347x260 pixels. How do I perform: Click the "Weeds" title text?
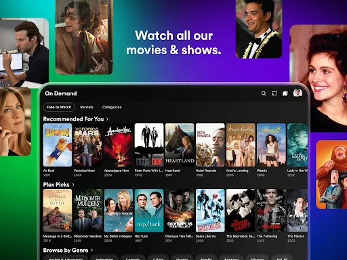pos(262,171)
